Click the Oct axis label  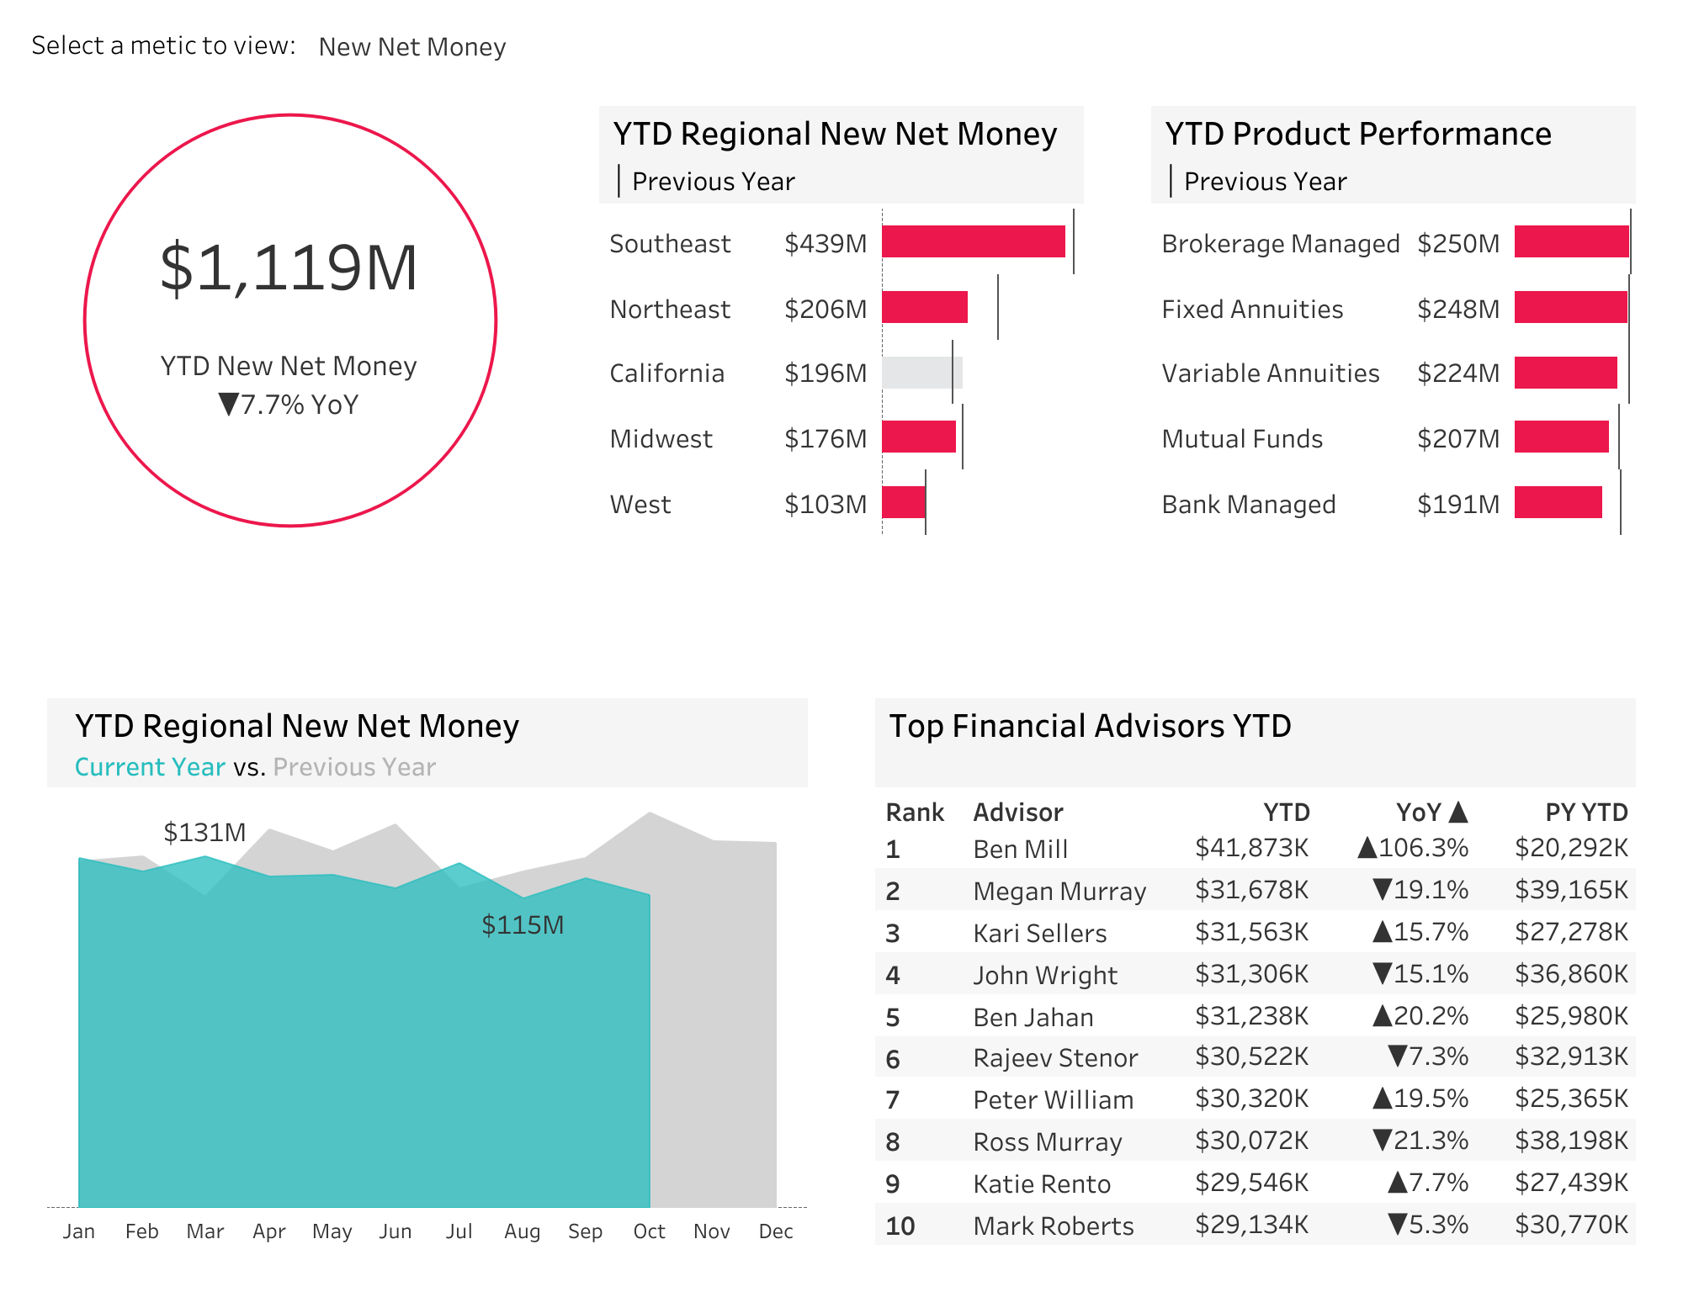649,1231
